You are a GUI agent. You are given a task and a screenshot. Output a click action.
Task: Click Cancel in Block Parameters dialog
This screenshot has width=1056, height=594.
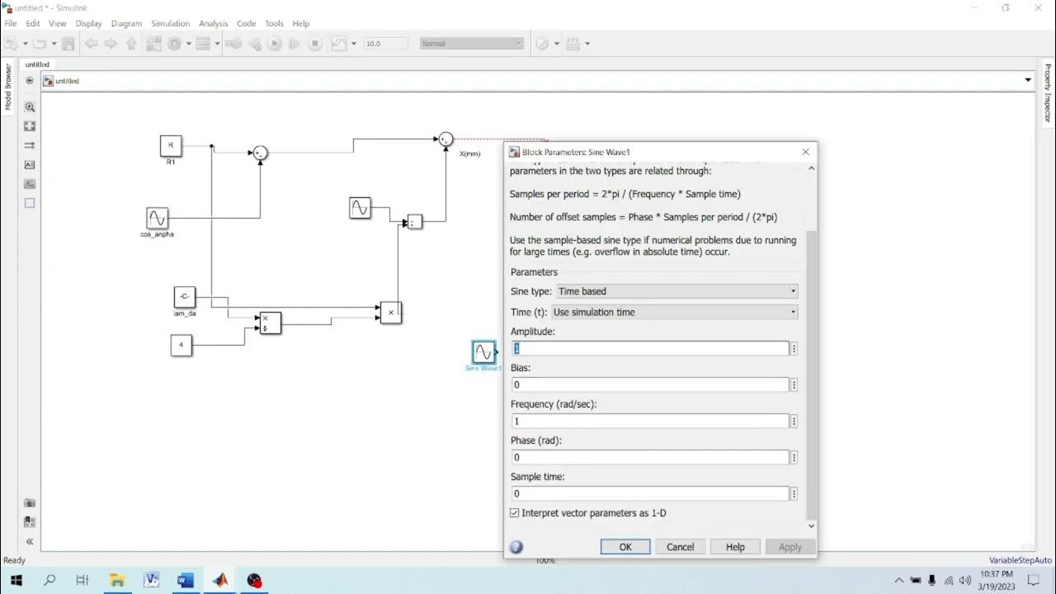pyautogui.click(x=681, y=547)
